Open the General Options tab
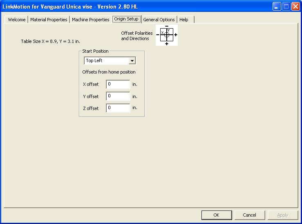The image size is (302, 224). coord(159,20)
